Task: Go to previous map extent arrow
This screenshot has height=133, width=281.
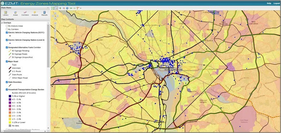Action: coord(71,8)
